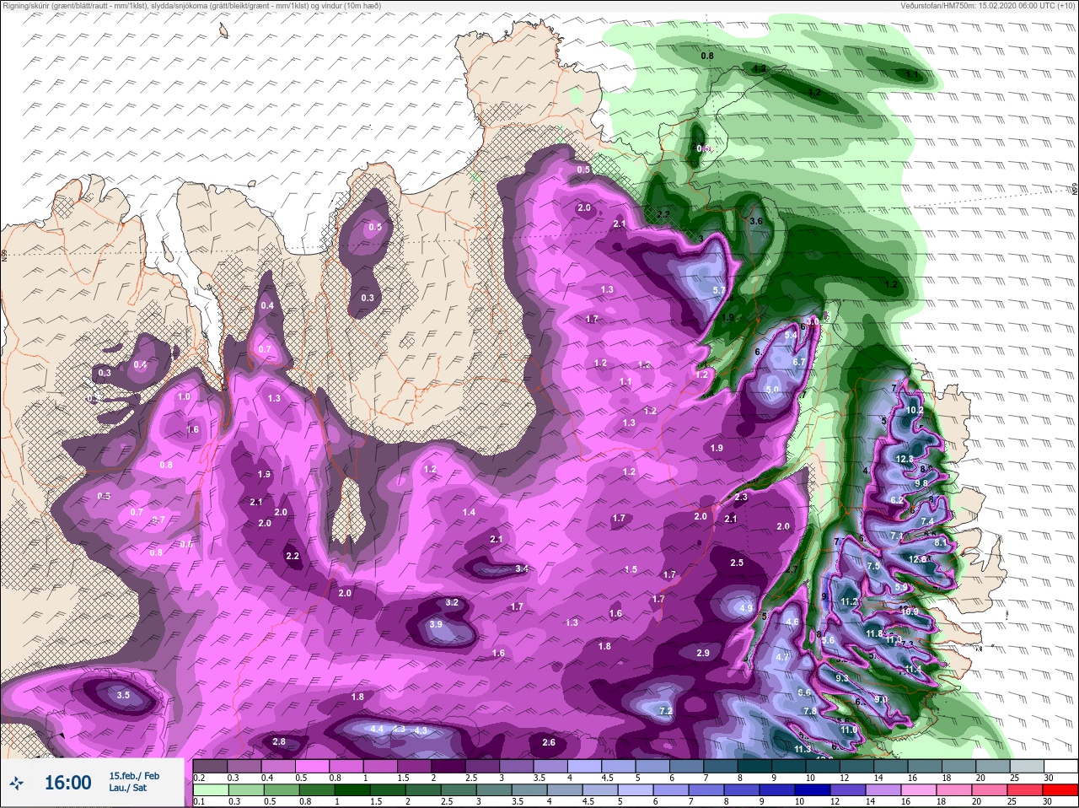
Task: Click the 3.5 precipitation value
Action: pyautogui.click(x=122, y=696)
